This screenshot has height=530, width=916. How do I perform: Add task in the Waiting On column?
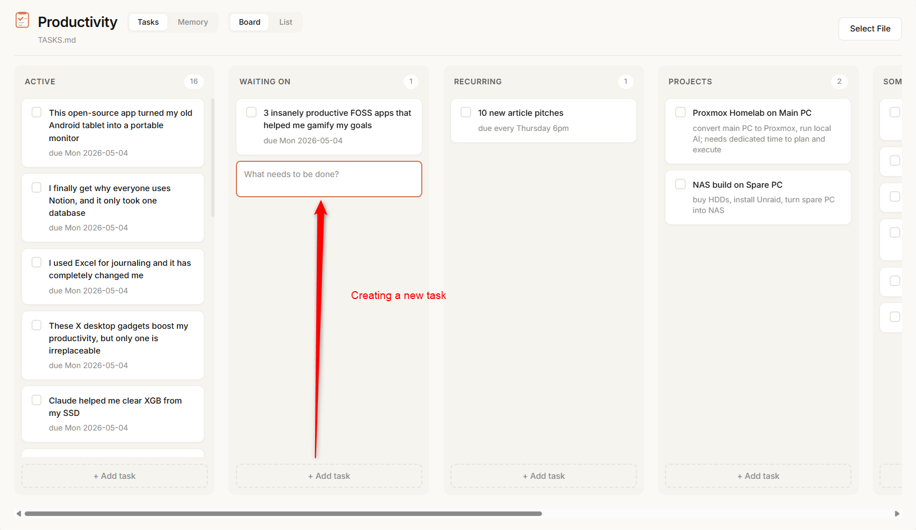coord(329,476)
